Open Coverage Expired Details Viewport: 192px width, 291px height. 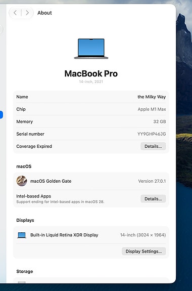click(153, 146)
